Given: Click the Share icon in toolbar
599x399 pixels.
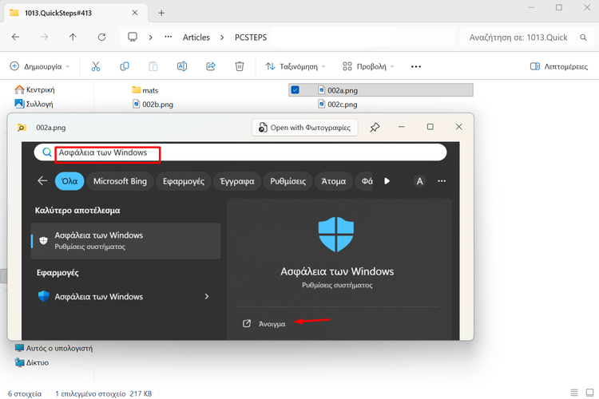Looking at the screenshot, I should tap(211, 66).
